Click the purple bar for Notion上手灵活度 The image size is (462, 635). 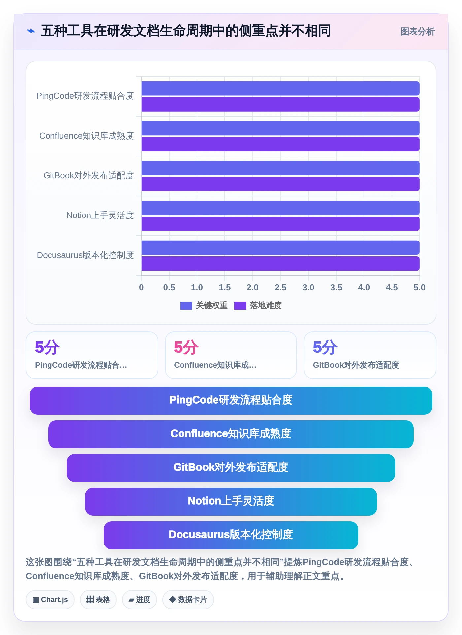click(x=280, y=224)
